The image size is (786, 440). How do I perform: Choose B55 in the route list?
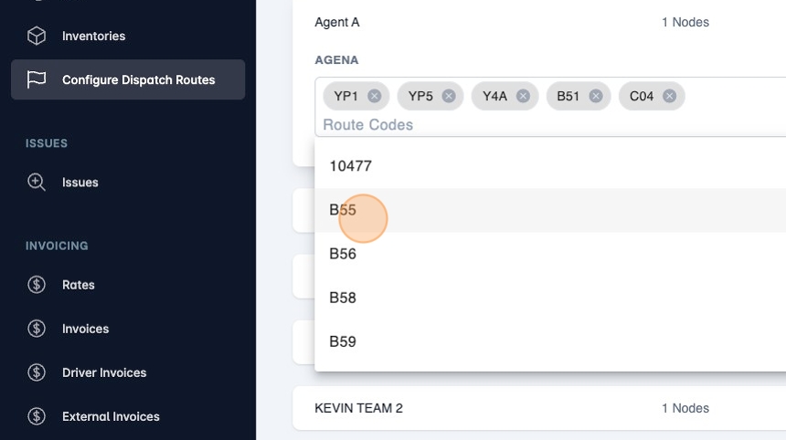click(343, 210)
